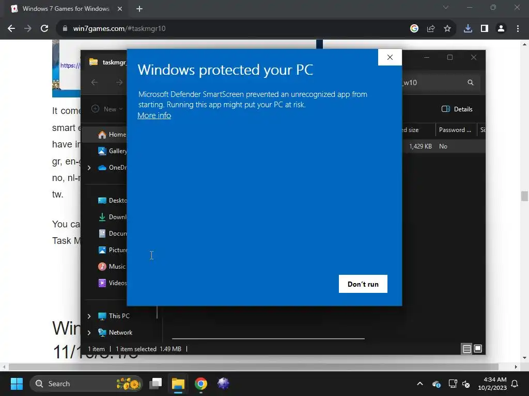Bookmark this tab with the star
Screen dimensions: 529x396
447,29
